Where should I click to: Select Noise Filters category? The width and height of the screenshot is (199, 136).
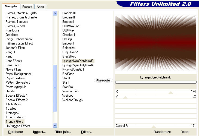(x=13, y=69)
